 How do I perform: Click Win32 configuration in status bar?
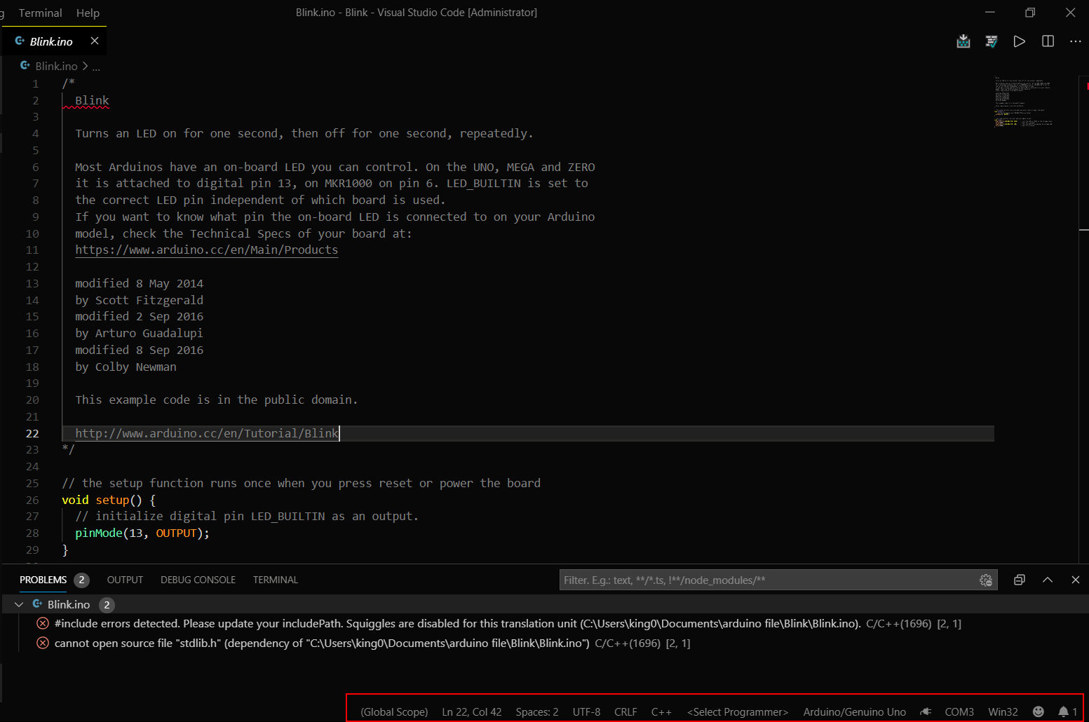coord(1003,711)
